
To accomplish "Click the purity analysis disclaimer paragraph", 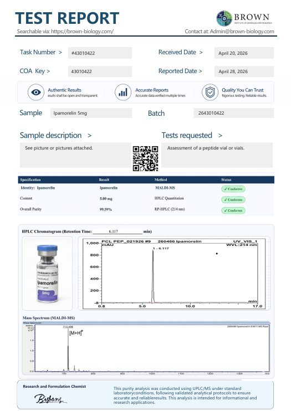I will [x=185, y=395].
